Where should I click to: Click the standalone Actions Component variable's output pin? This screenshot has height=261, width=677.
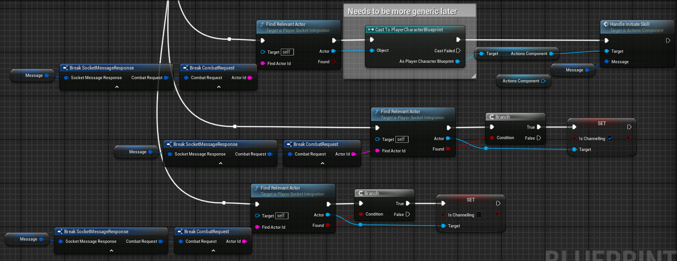[543, 81]
